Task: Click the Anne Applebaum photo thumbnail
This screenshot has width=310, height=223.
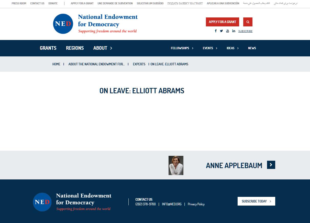Action: tap(176, 165)
